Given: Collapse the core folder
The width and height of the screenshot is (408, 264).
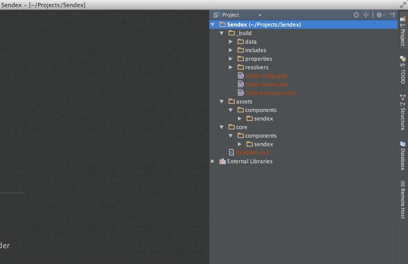Looking at the screenshot, I should tap(222, 127).
